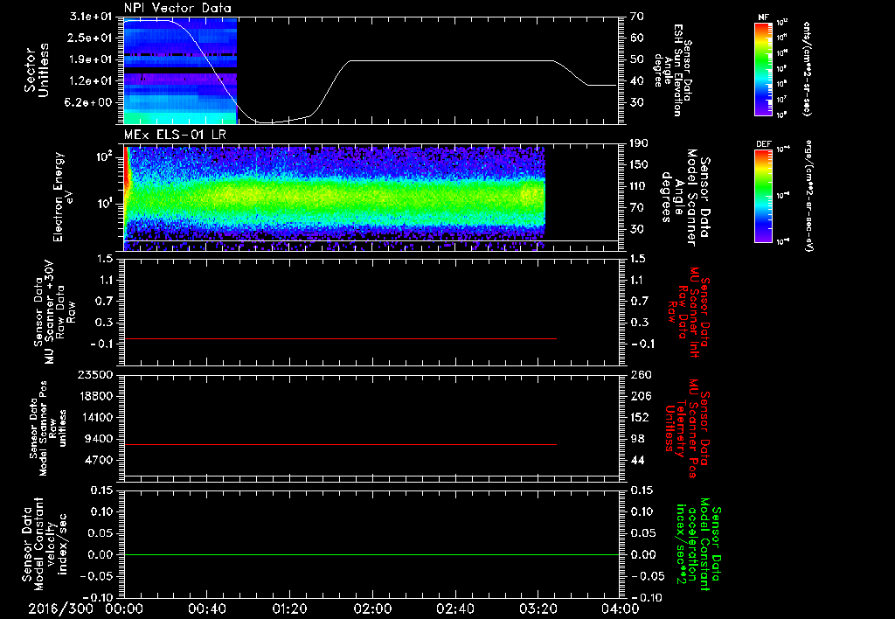Image resolution: width=895 pixels, height=619 pixels.
Task: Click the 206 telemetry tick value
Action: pos(641,396)
